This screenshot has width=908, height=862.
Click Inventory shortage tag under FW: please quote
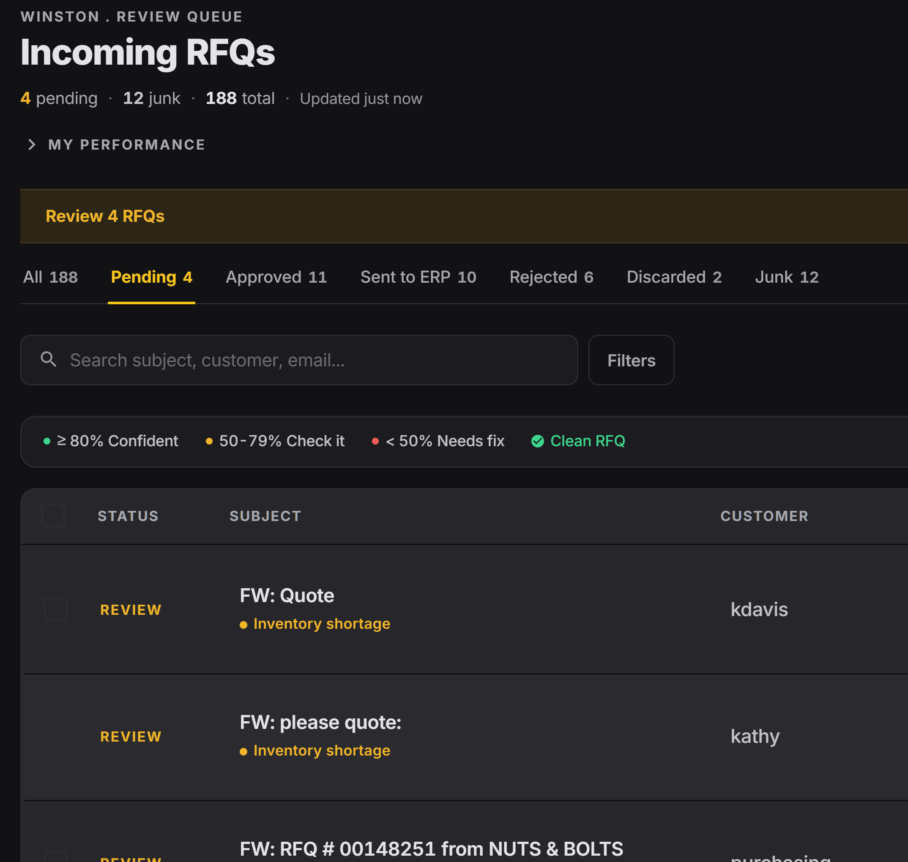click(x=315, y=751)
